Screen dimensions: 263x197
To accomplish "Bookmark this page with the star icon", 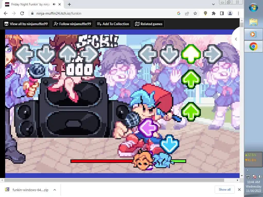I will [195, 13].
